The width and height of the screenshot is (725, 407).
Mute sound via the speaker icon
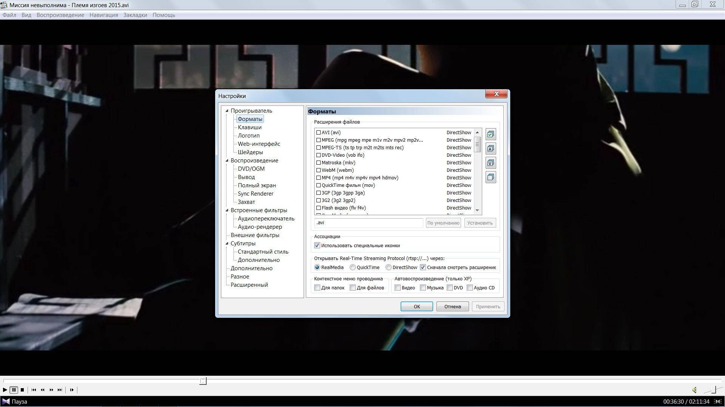tap(694, 390)
